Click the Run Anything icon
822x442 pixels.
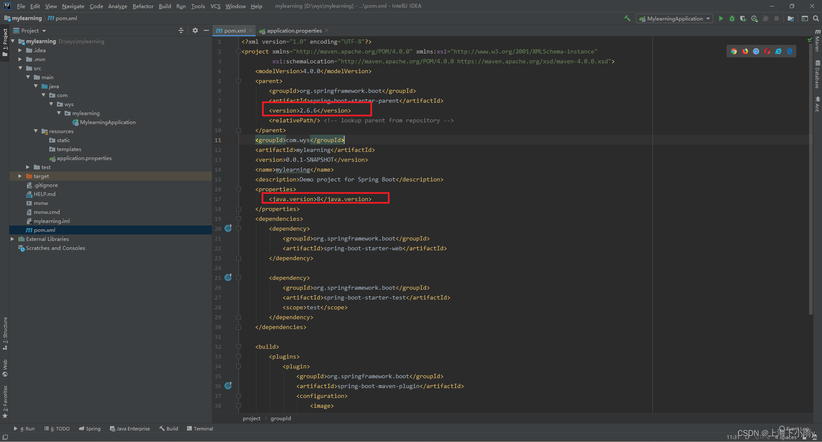click(x=805, y=18)
